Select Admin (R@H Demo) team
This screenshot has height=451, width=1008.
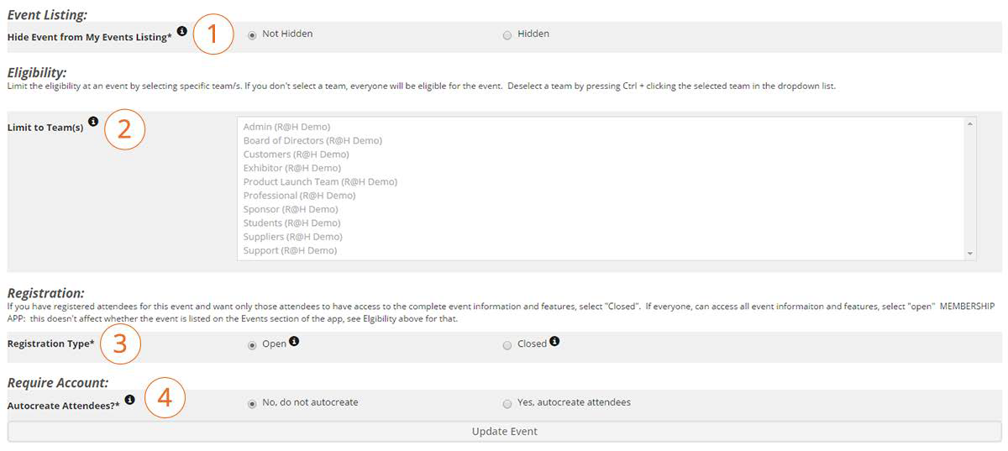click(x=286, y=127)
